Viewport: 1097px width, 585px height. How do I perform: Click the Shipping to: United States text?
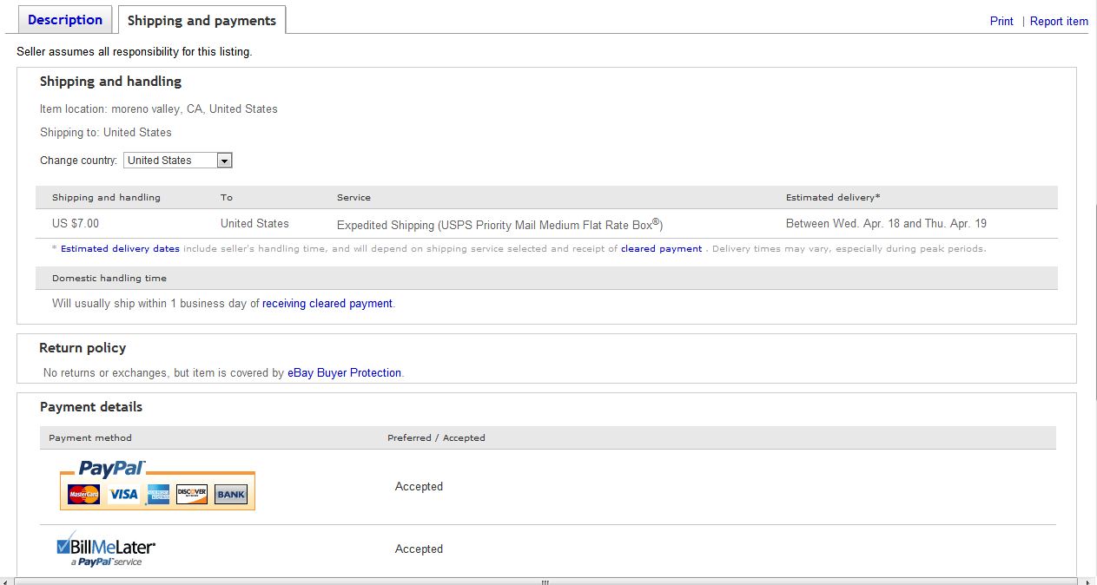tap(106, 133)
